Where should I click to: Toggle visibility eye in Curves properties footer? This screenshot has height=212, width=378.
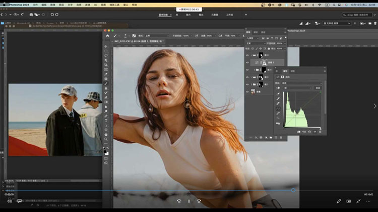pos(316,132)
